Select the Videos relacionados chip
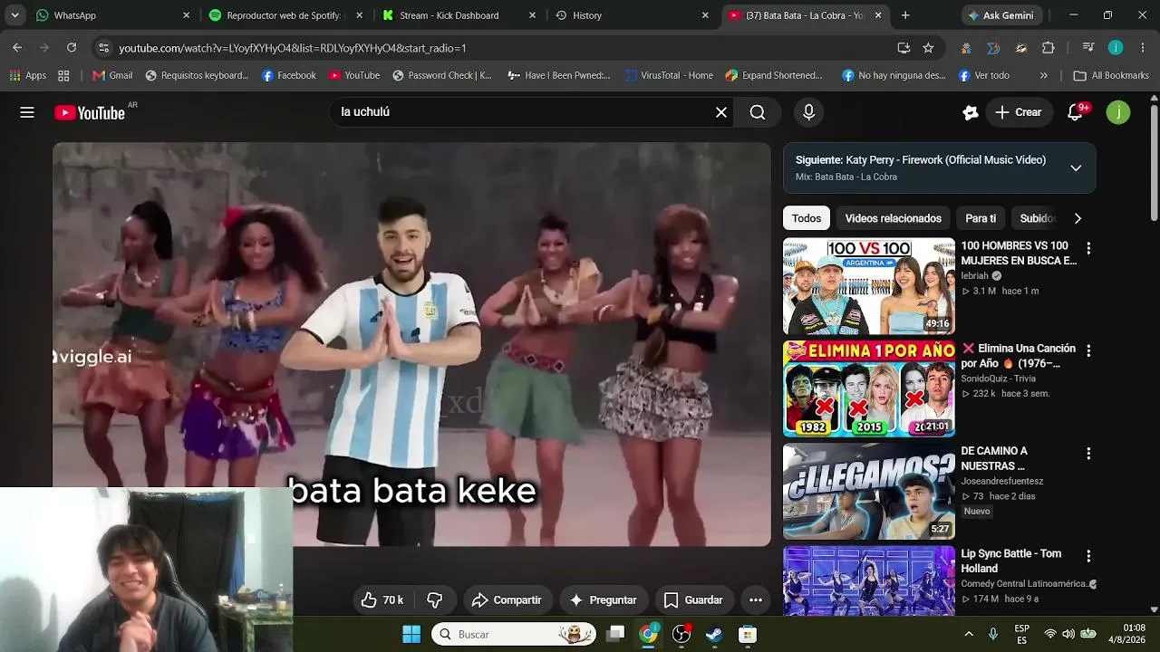 click(894, 218)
